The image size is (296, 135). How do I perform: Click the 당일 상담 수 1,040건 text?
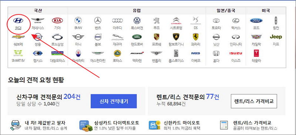[38, 104]
